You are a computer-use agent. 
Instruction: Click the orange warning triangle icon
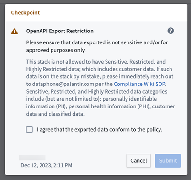pyautogui.click(x=14, y=31)
